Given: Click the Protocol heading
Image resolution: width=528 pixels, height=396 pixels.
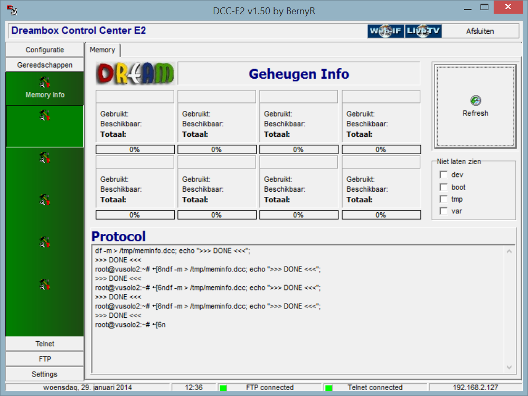Looking at the screenshot, I should click(x=118, y=237).
